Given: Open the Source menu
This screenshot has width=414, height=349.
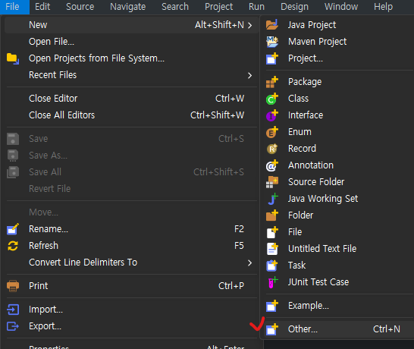Looking at the screenshot, I should point(80,7).
